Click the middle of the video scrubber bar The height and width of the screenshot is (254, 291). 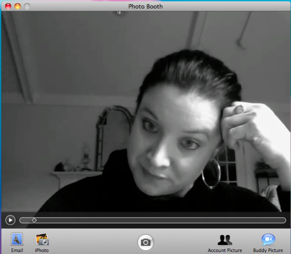click(x=153, y=220)
